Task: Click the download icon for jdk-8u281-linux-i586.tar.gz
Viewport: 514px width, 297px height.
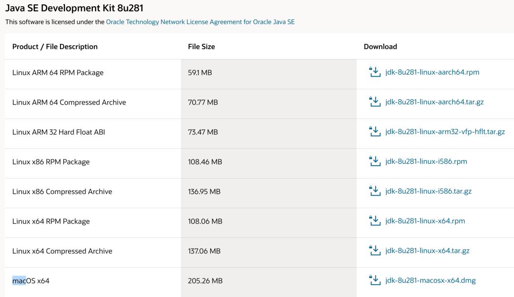Action: click(375, 192)
